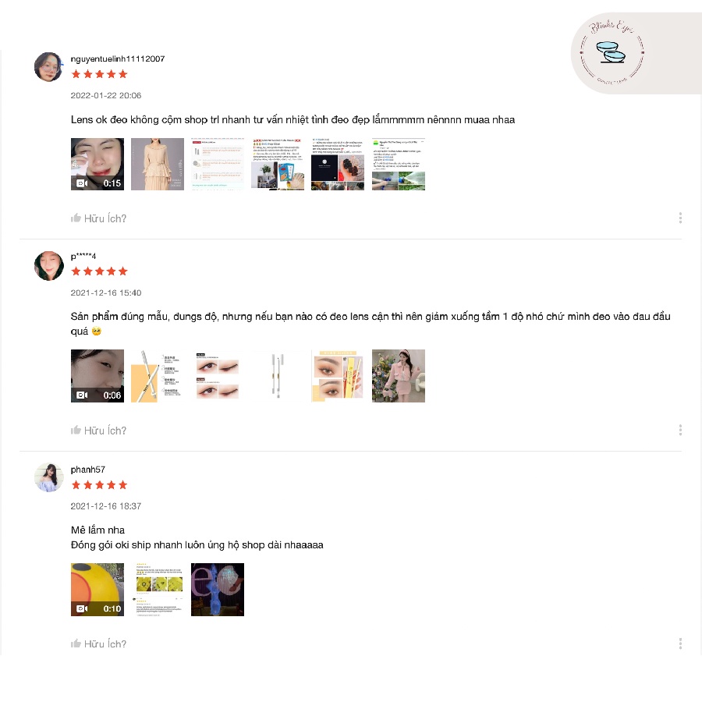Expand three-dot menu on phanh57's review
This screenshot has height=702, width=702.
680,643
